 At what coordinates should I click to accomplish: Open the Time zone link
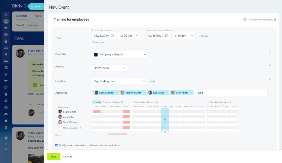coord(98,42)
